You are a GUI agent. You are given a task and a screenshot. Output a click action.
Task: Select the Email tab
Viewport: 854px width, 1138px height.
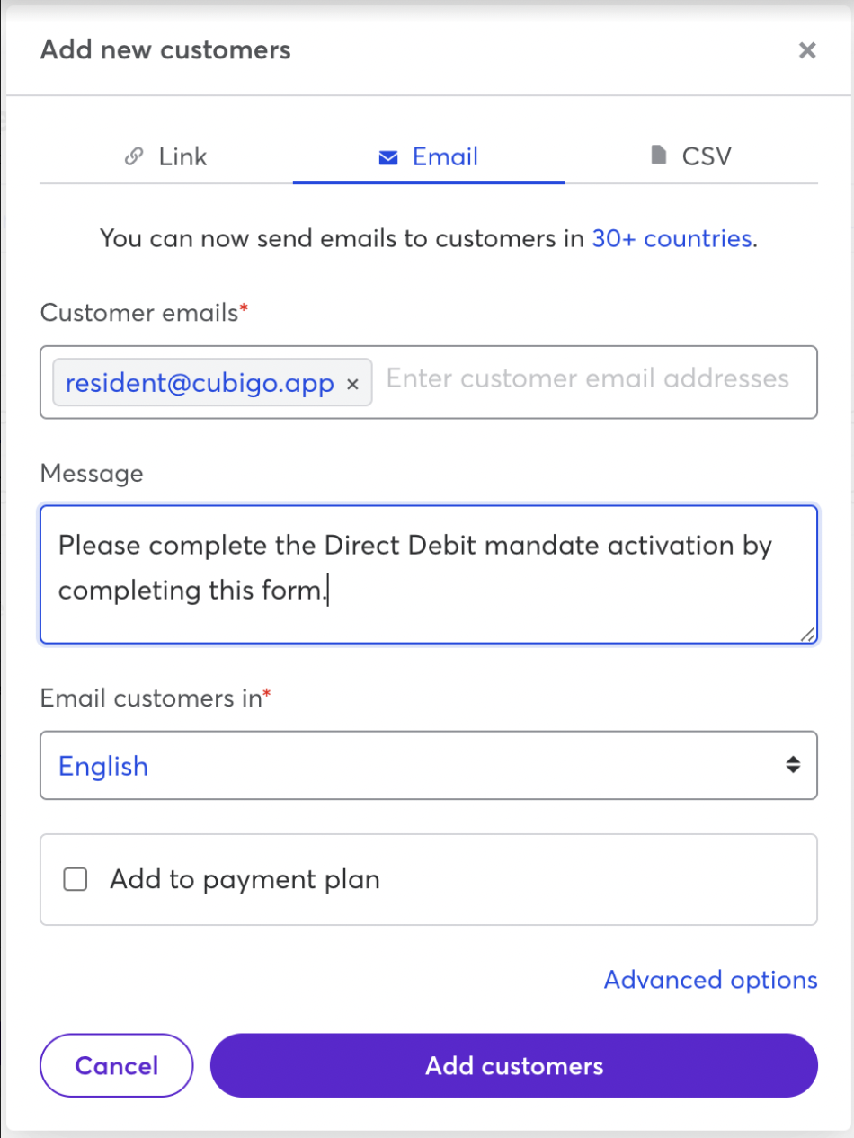[429, 156]
